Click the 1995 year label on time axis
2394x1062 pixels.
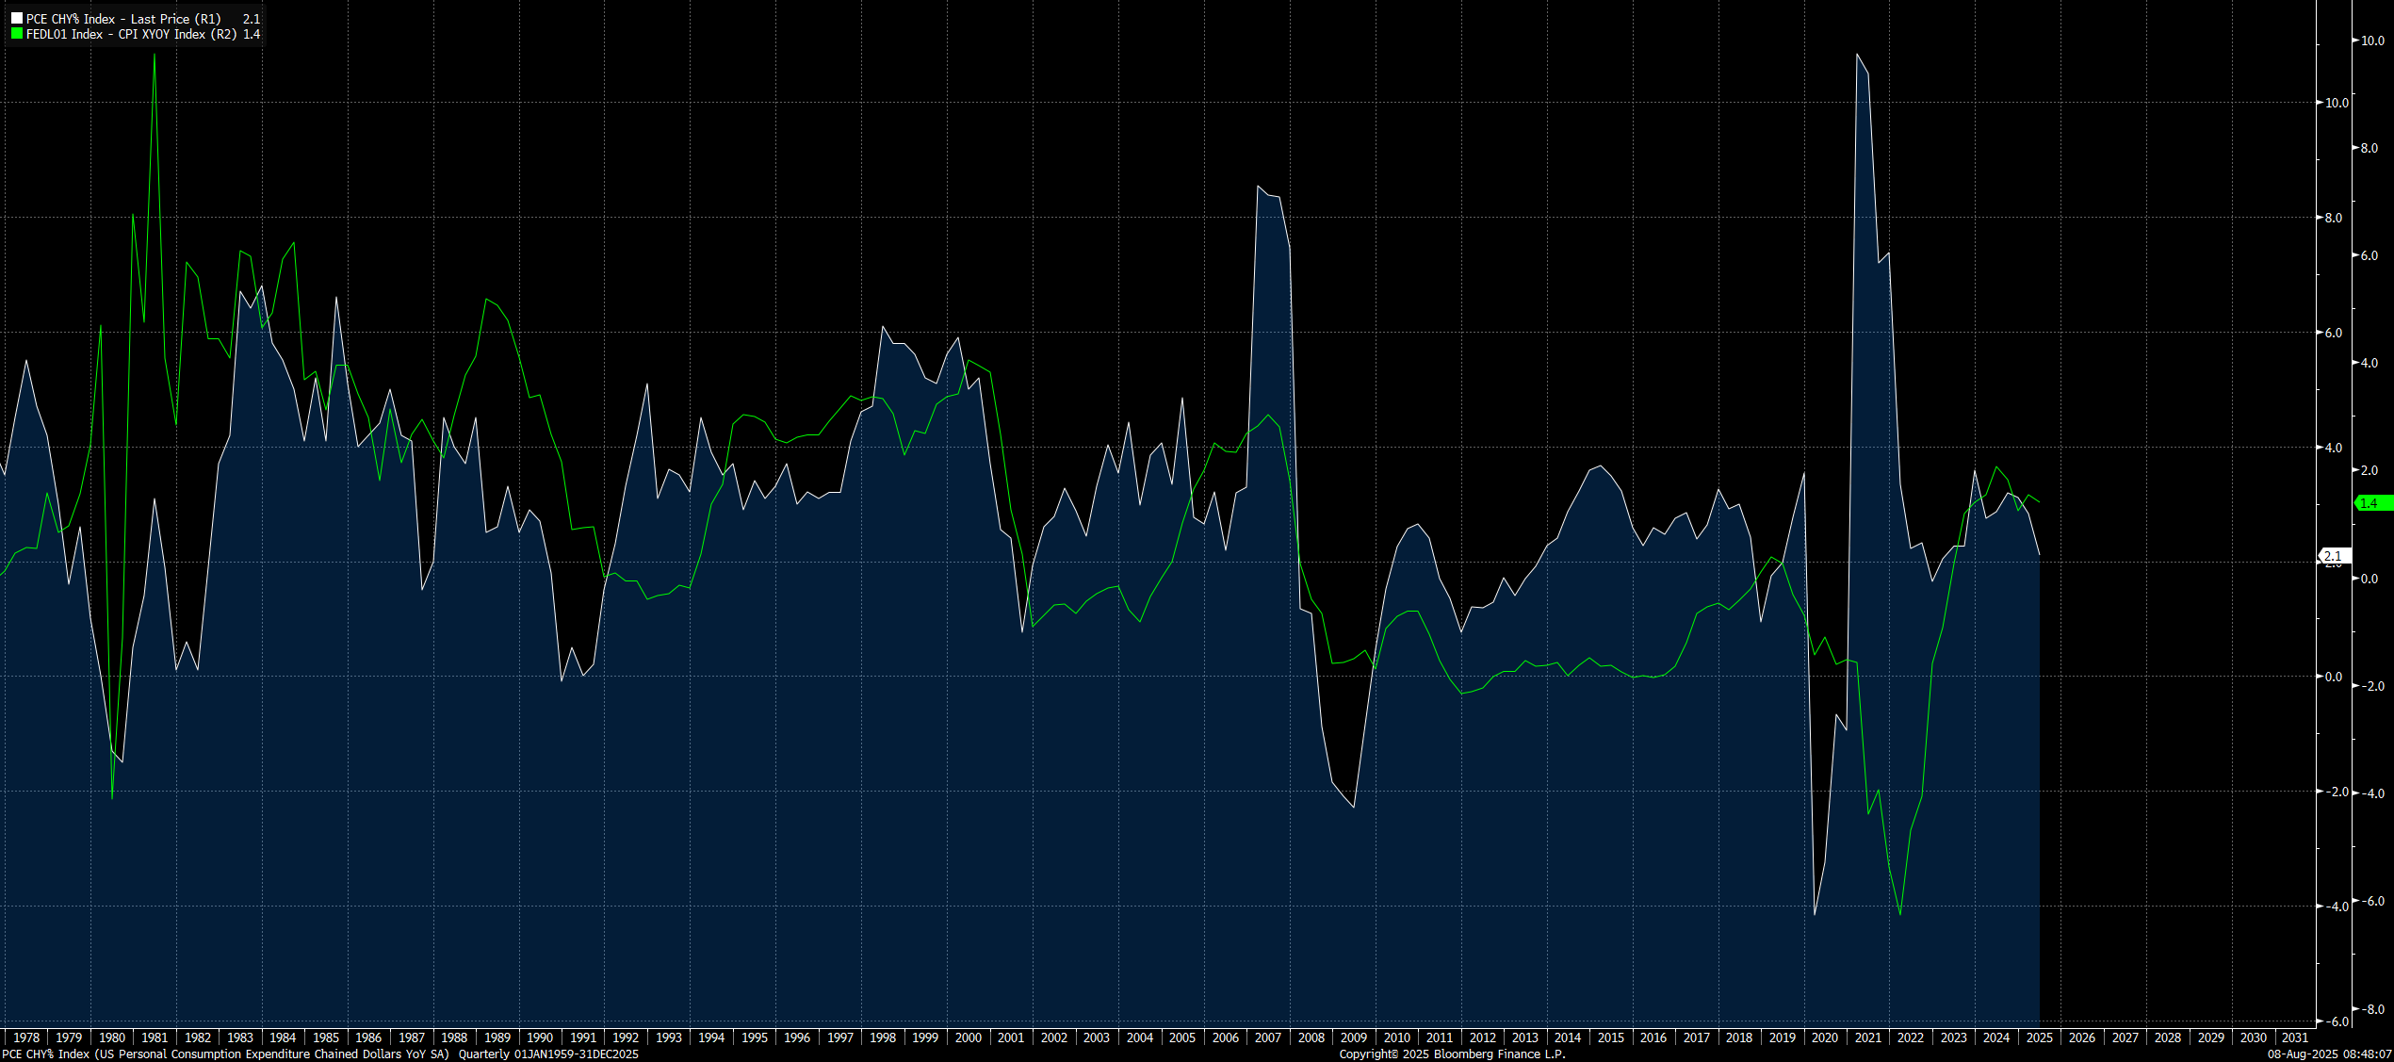coord(754,1037)
